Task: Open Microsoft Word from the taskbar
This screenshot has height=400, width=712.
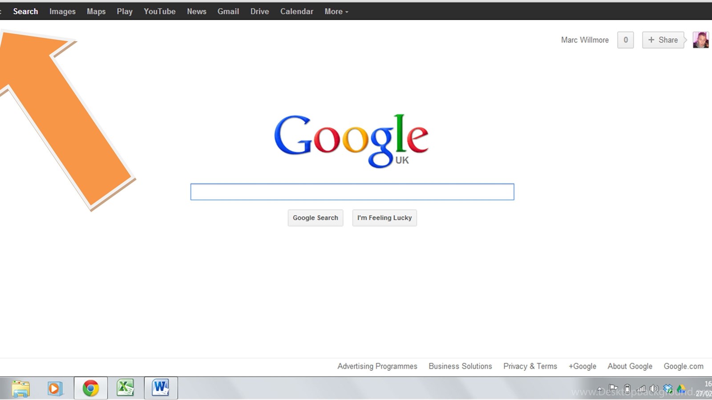Action: [161, 388]
